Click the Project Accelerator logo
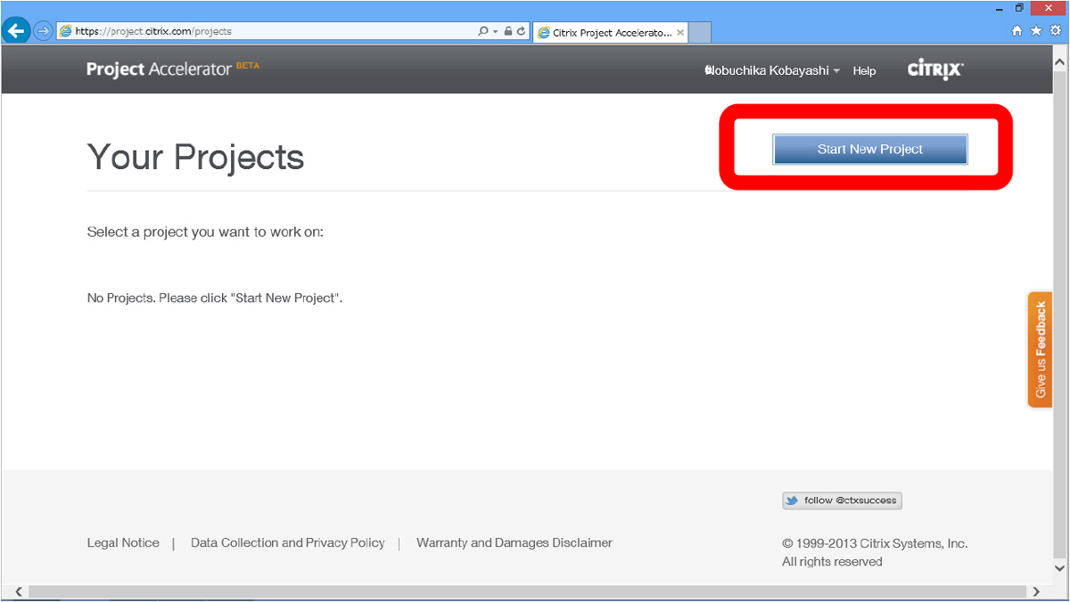 point(173,69)
